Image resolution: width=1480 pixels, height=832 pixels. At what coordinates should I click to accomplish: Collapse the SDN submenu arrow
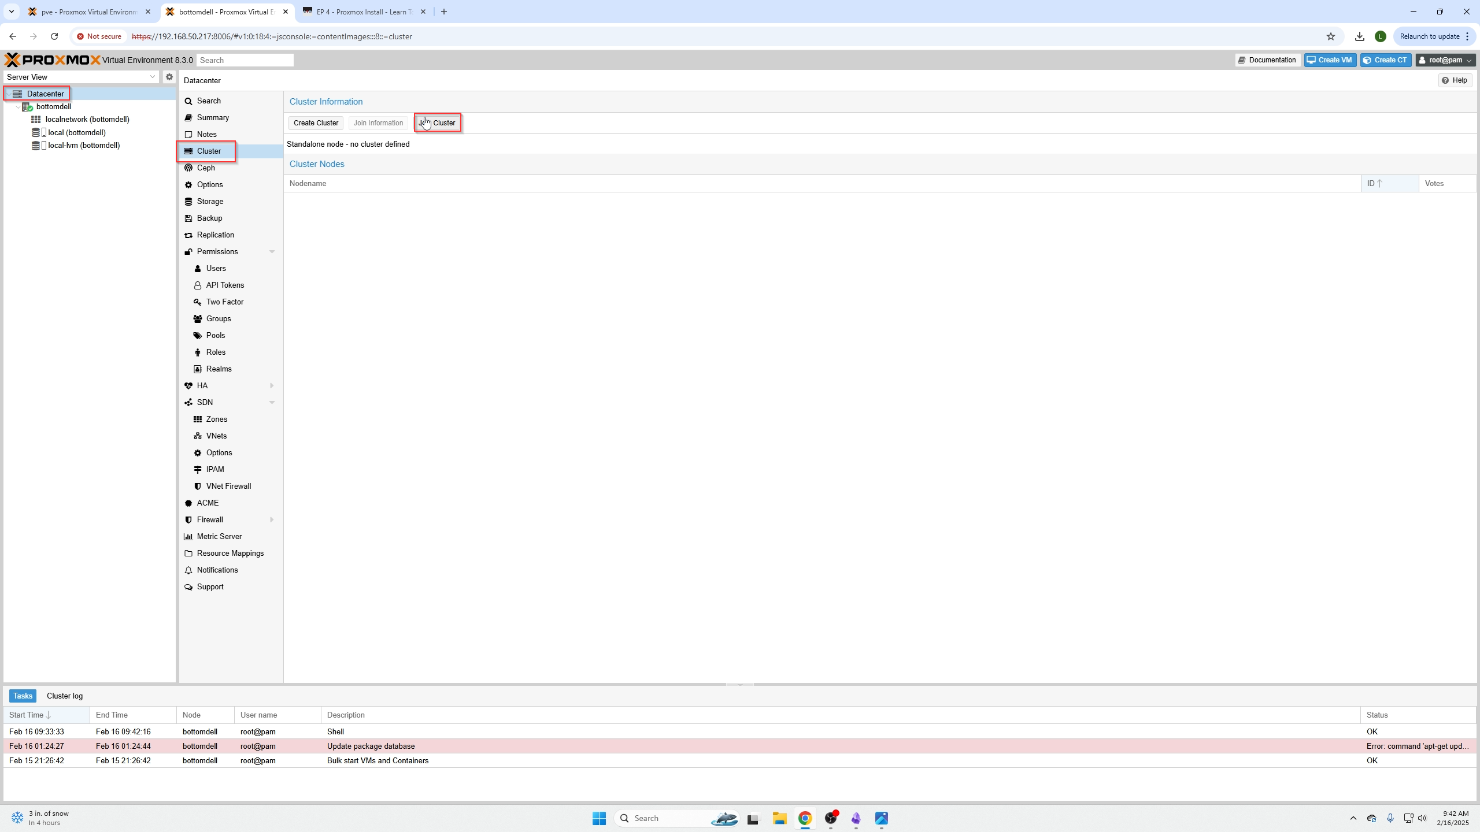click(272, 402)
